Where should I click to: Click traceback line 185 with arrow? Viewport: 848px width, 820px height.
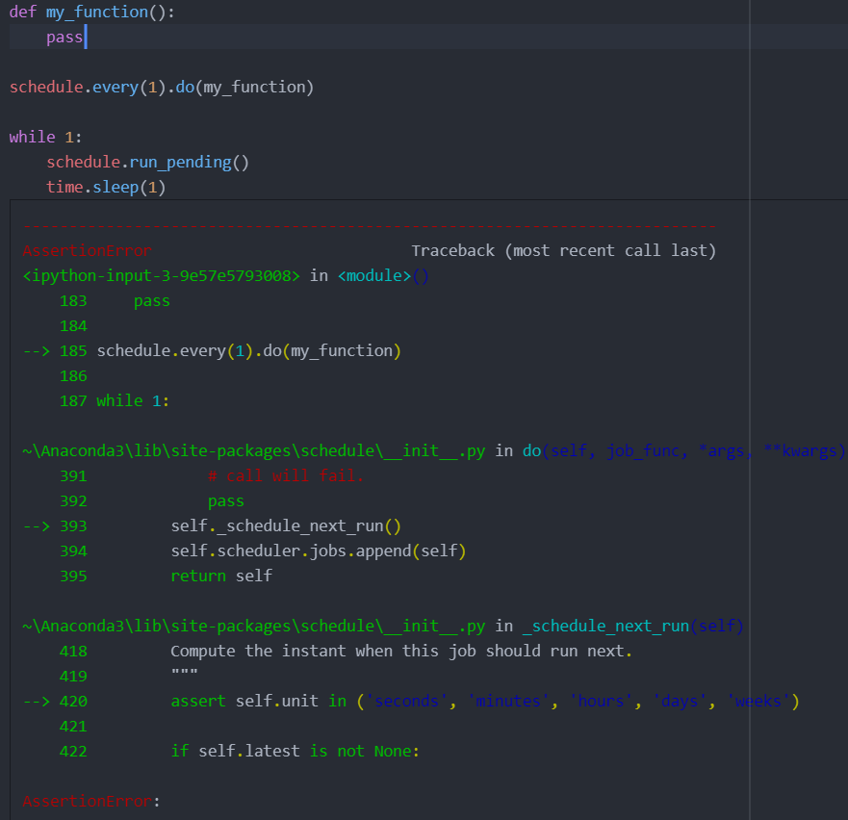point(212,351)
